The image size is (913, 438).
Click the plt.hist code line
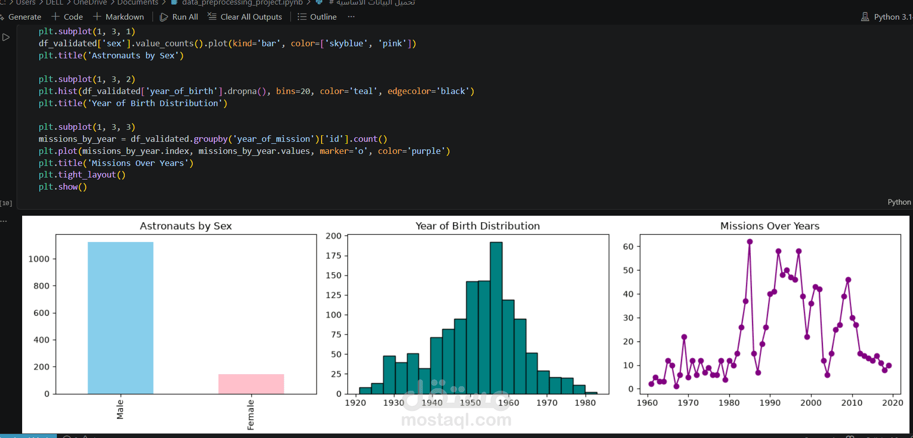point(257,91)
